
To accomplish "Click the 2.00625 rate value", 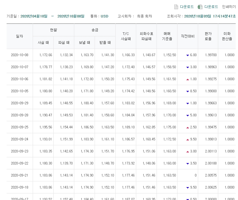I will coord(211,187).
